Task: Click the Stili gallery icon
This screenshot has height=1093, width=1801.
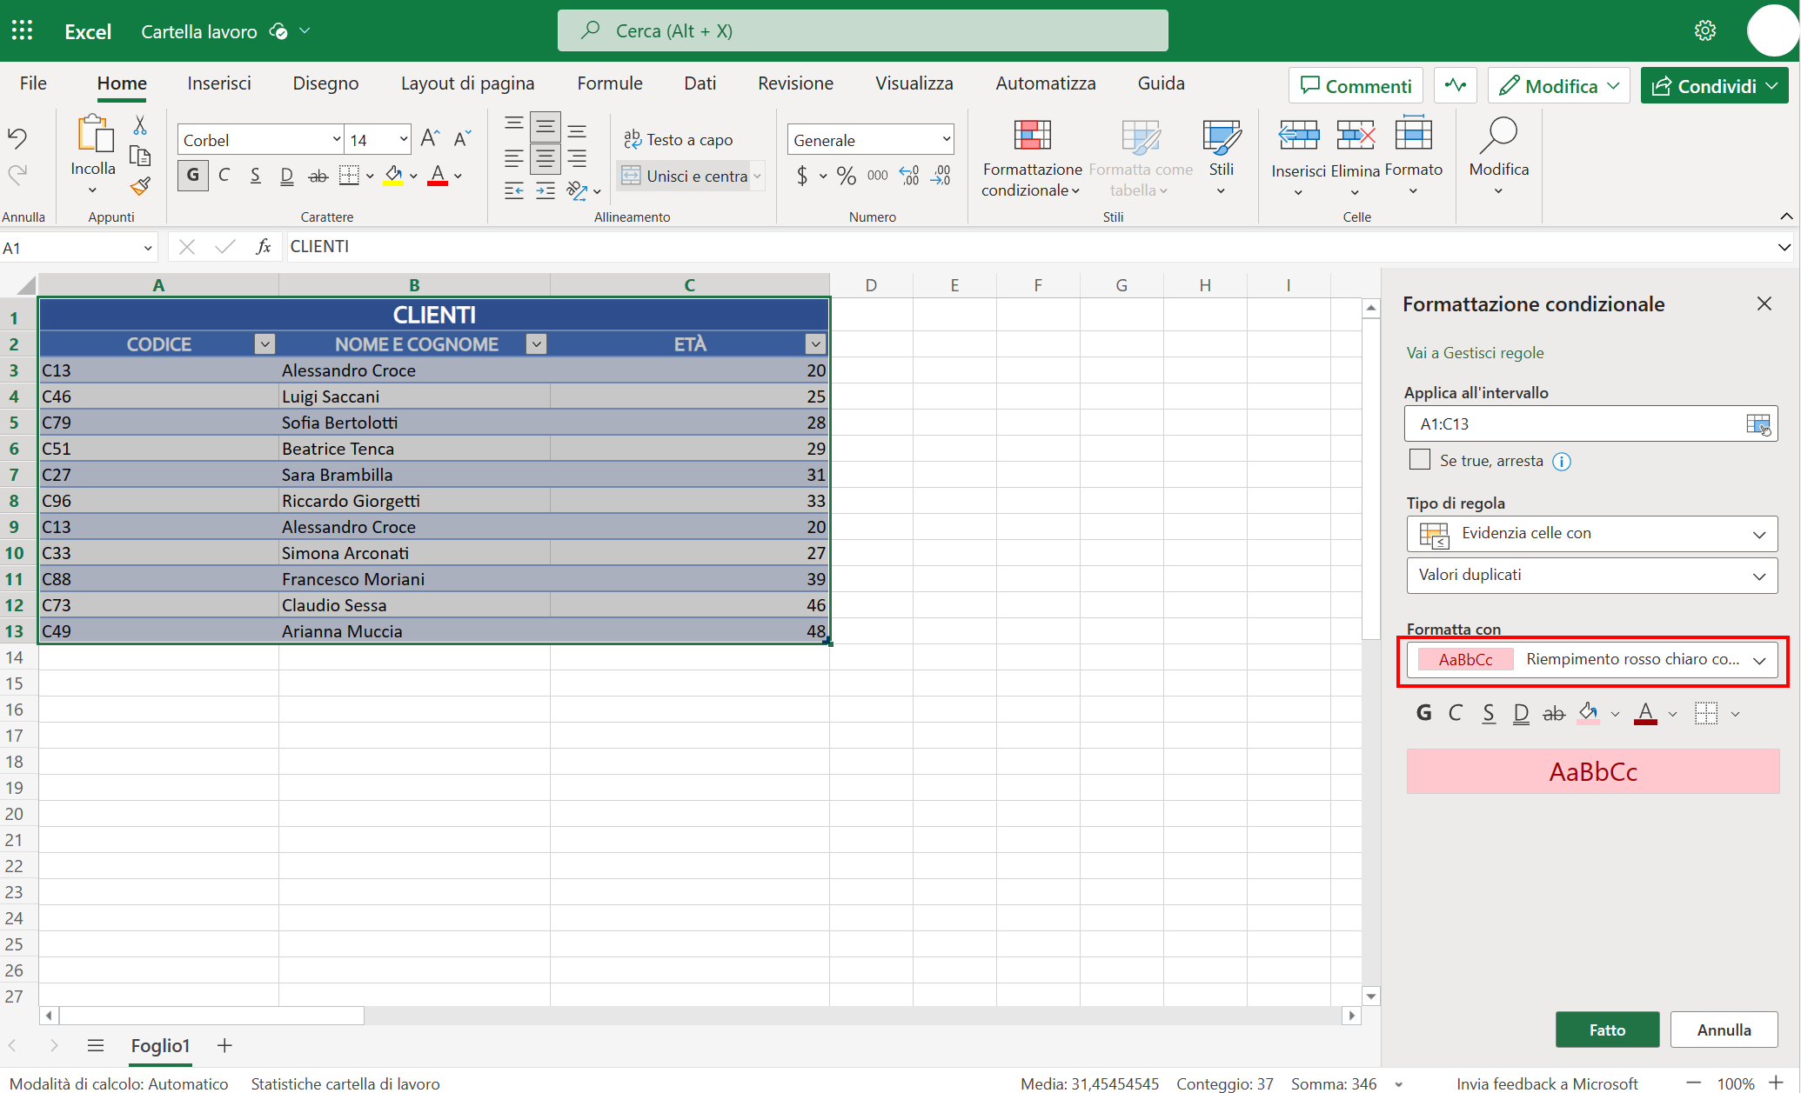Action: click(1222, 148)
